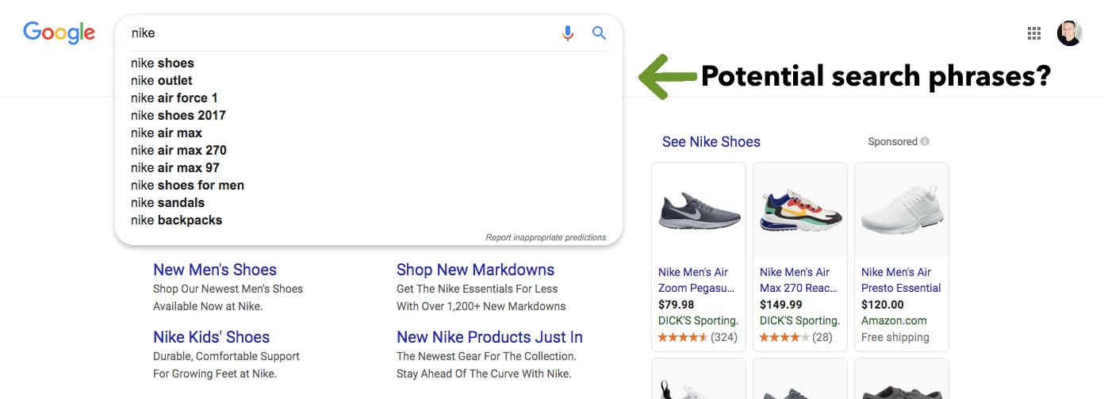The width and height of the screenshot is (1104, 399).
Task: Click the Amazon.com seller name
Action: coord(894,320)
